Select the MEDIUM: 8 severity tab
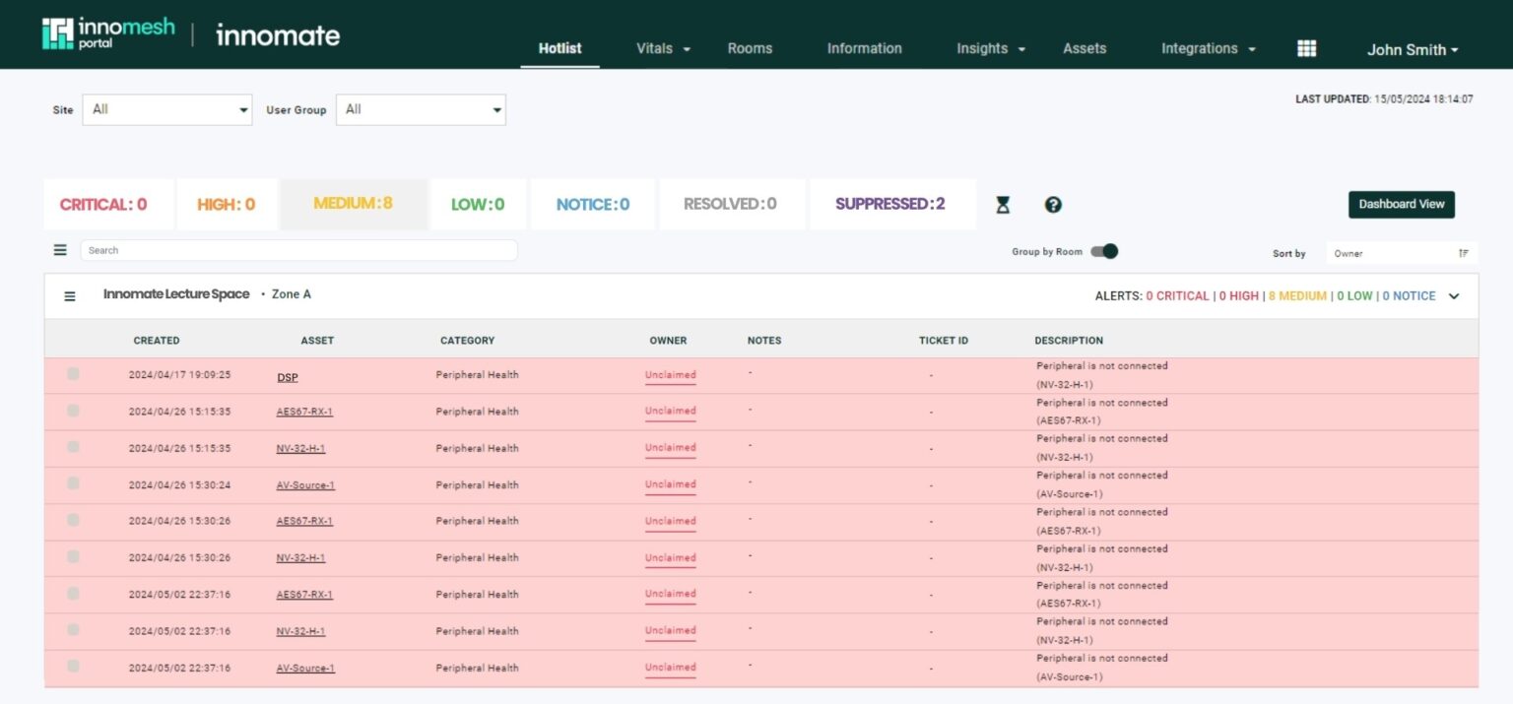Viewport: 1513px width, 704px height. [x=353, y=204]
